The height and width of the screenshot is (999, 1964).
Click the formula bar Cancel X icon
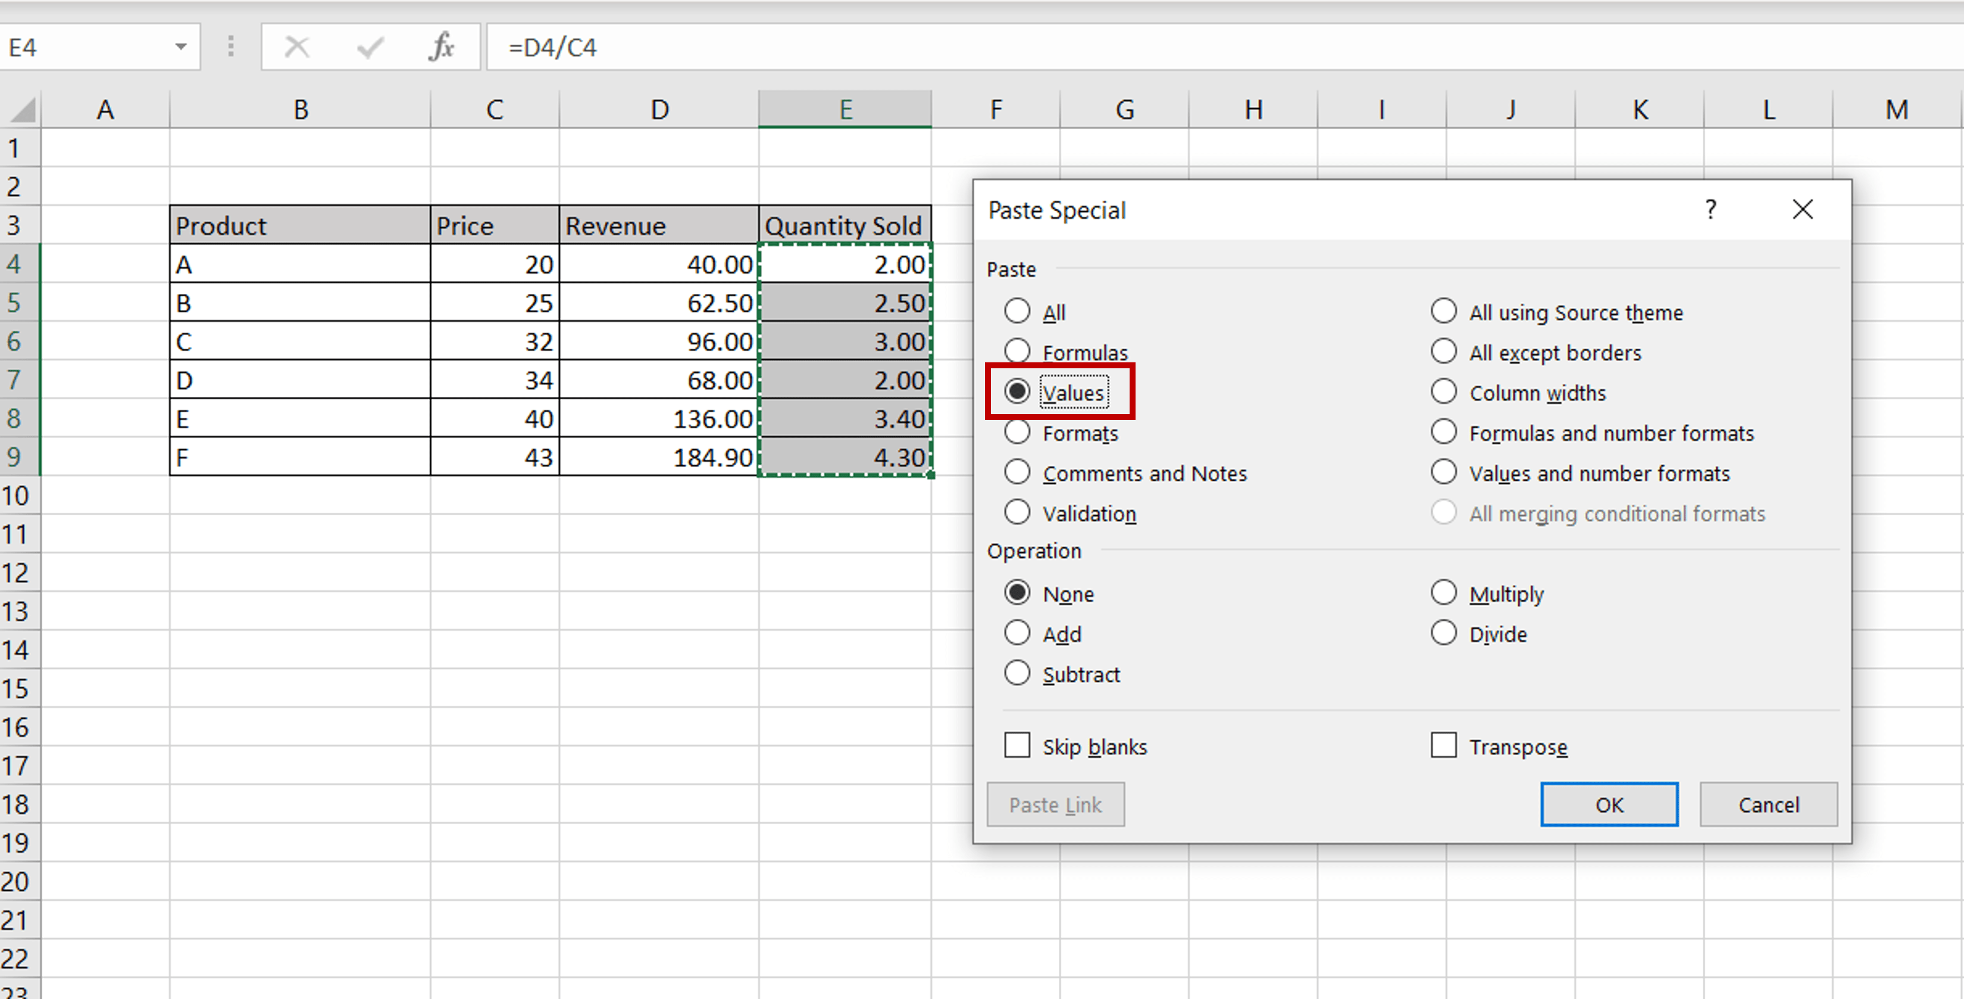pos(296,47)
